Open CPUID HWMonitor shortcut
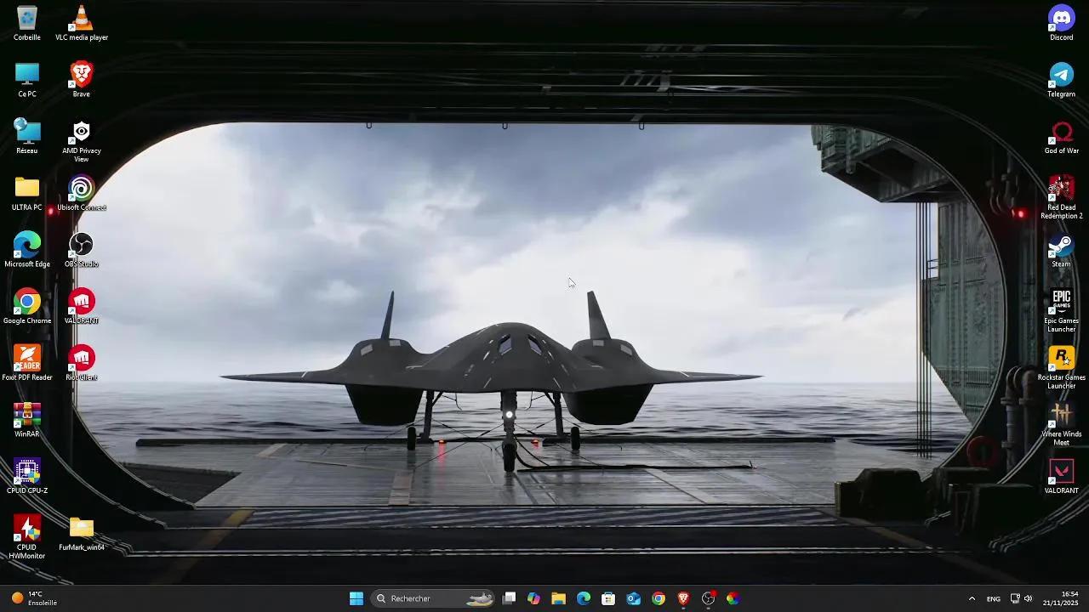1089x612 pixels. point(27,537)
